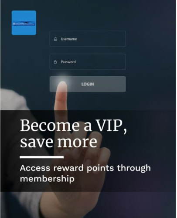The height and width of the screenshot is (218, 177).
Task: Click the word "Become" in headline
Action: point(50,126)
